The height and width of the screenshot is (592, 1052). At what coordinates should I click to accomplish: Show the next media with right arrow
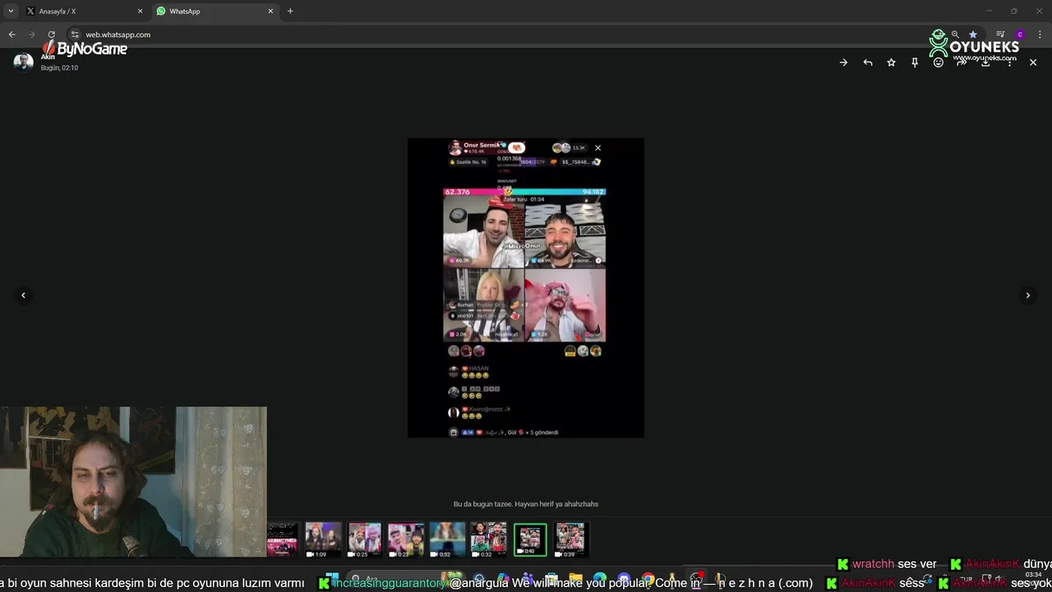point(1027,295)
